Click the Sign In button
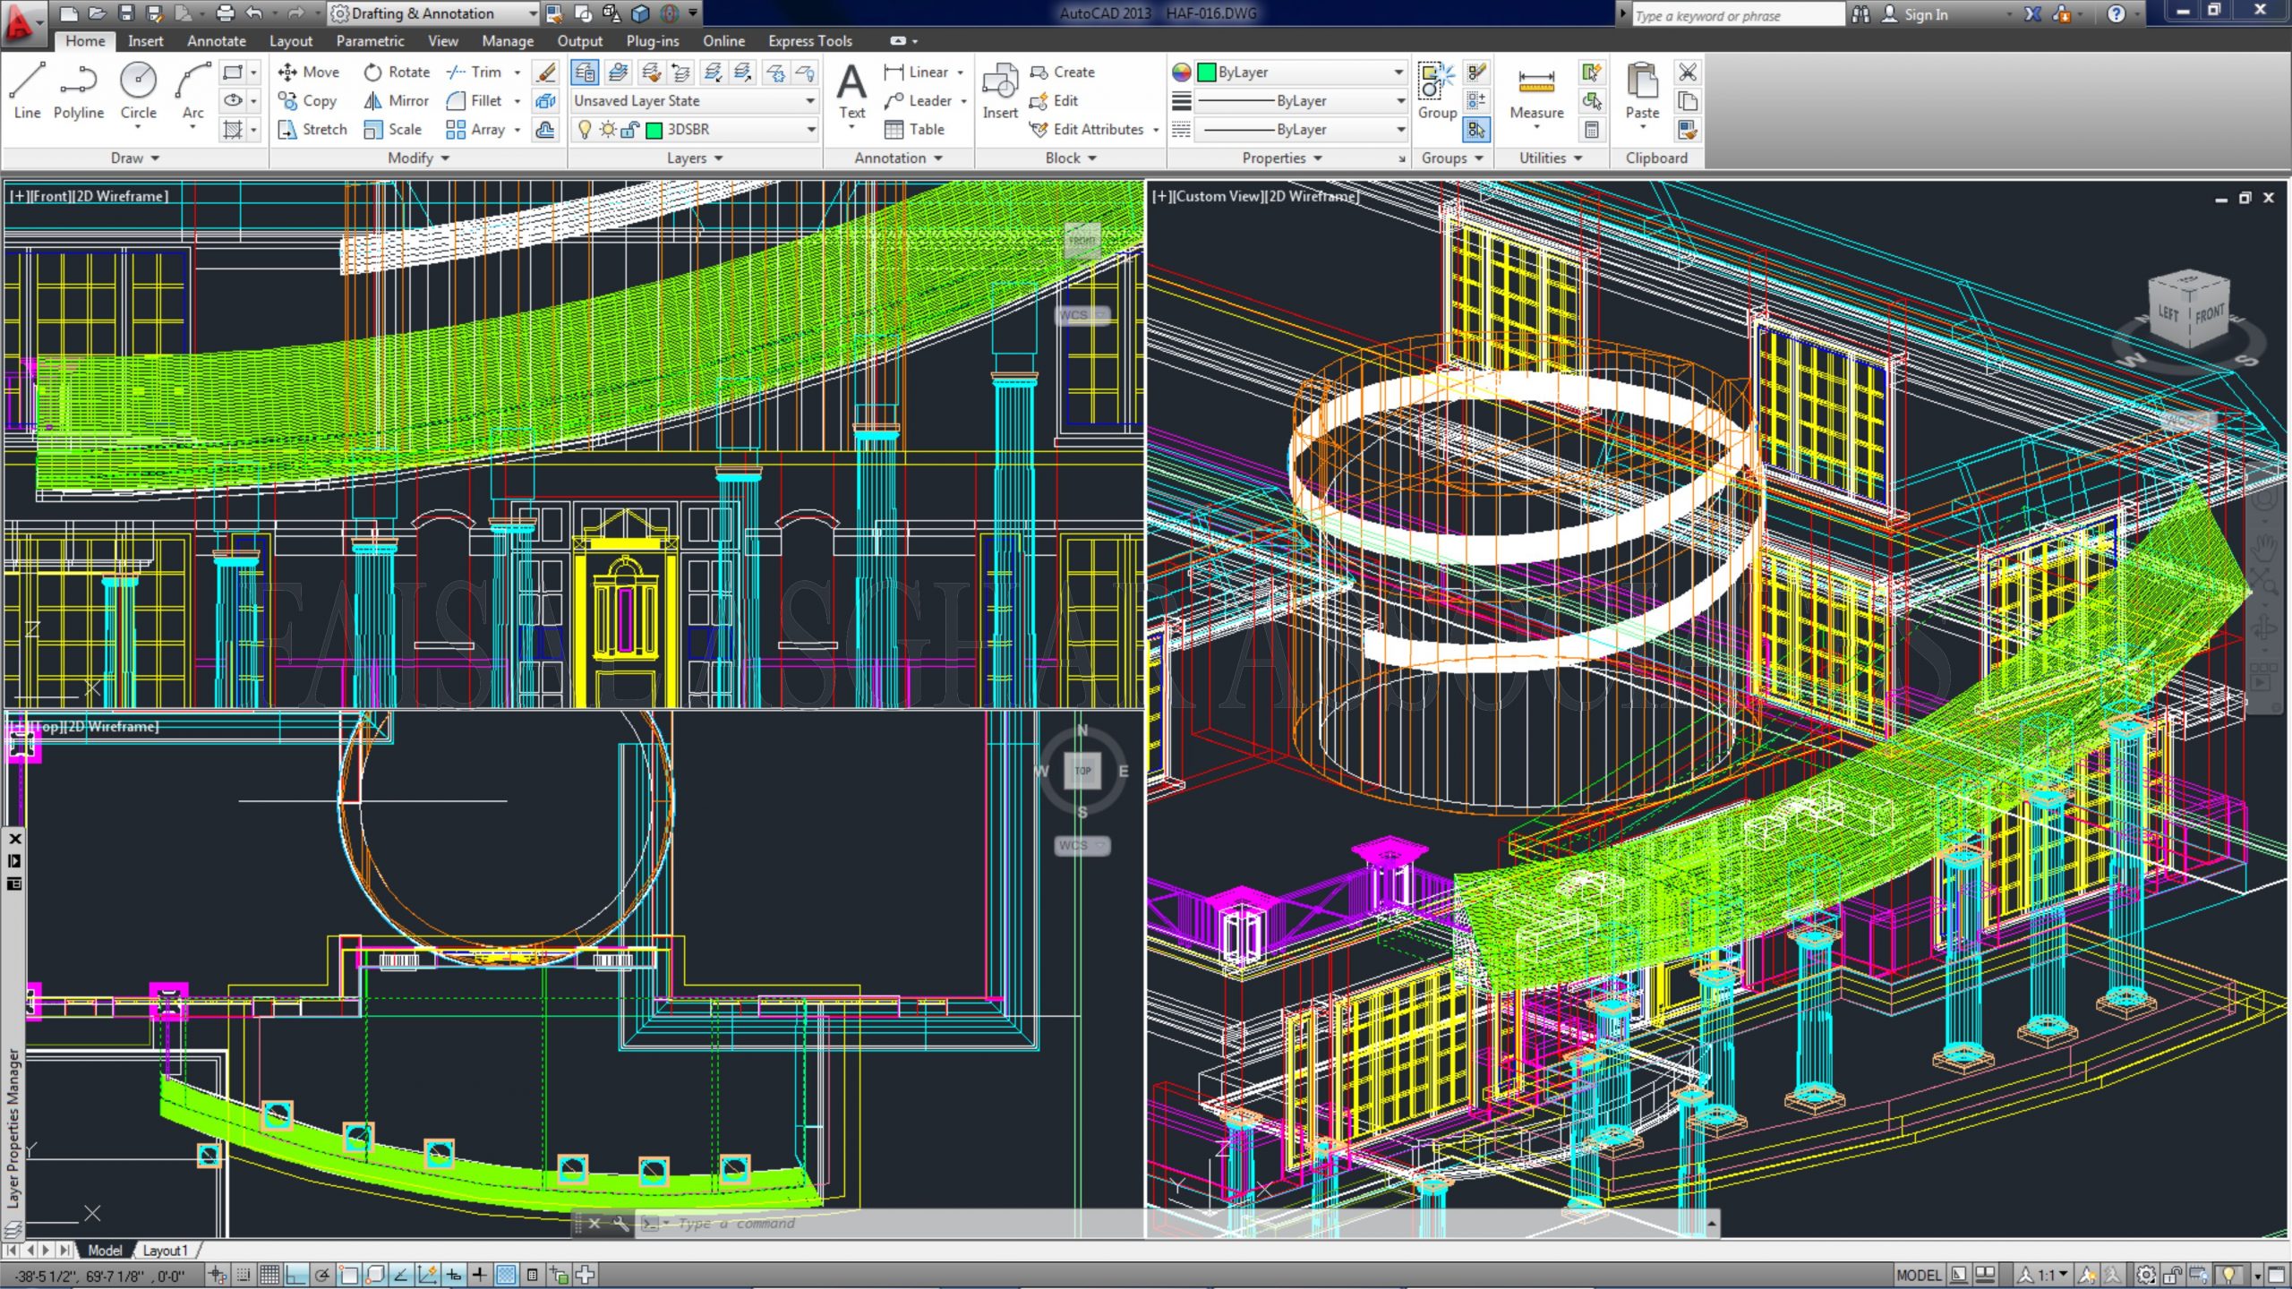Image resolution: width=2292 pixels, height=1289 pixels. pyautogui.click(x=1925, y=14)
